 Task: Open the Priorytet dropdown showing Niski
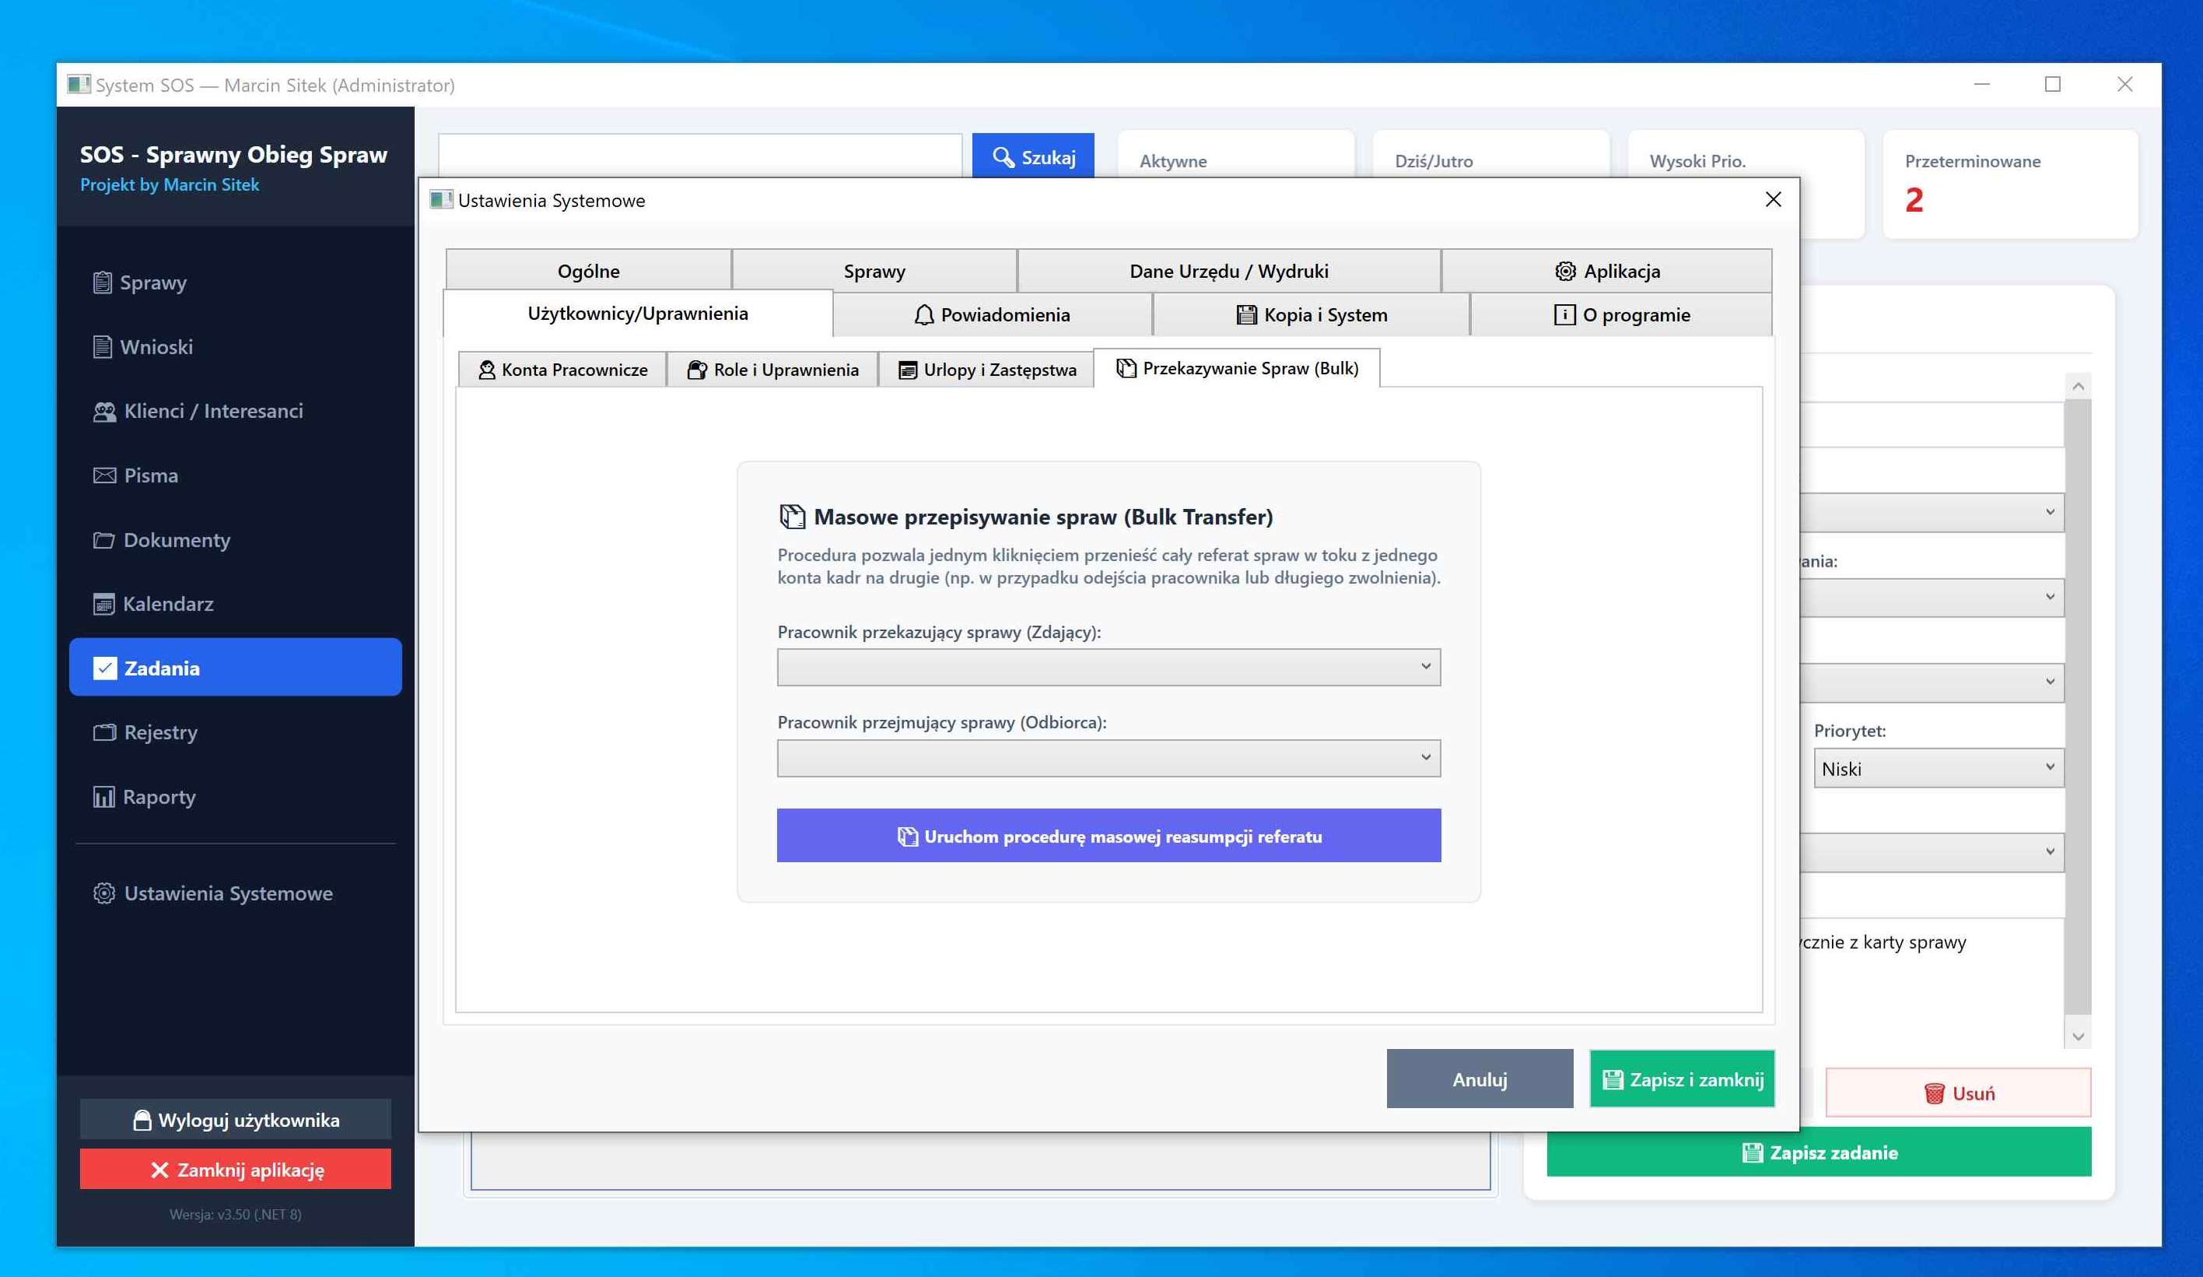[x=1938, y=768]
